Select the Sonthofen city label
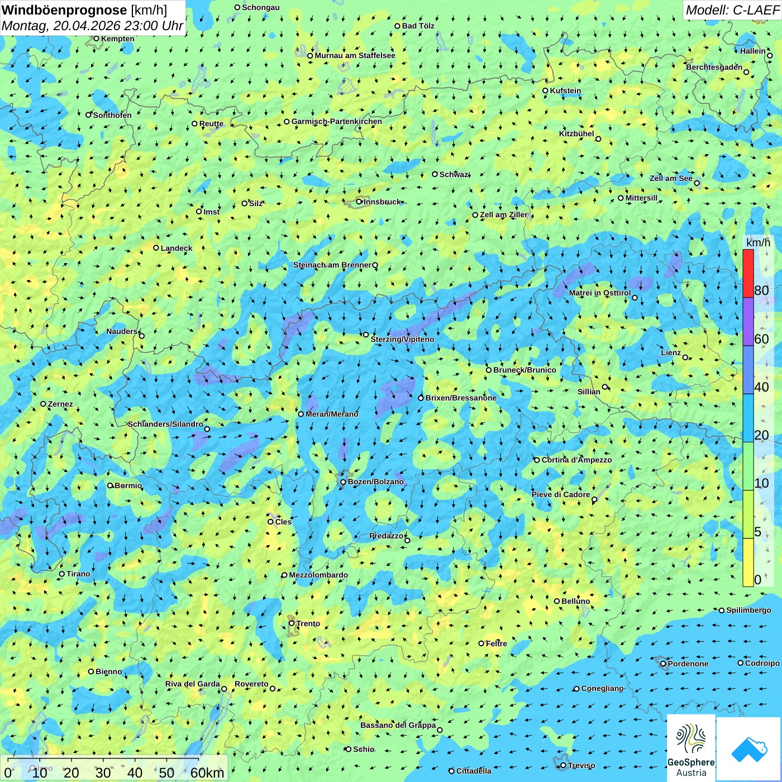 pos(112,115)
